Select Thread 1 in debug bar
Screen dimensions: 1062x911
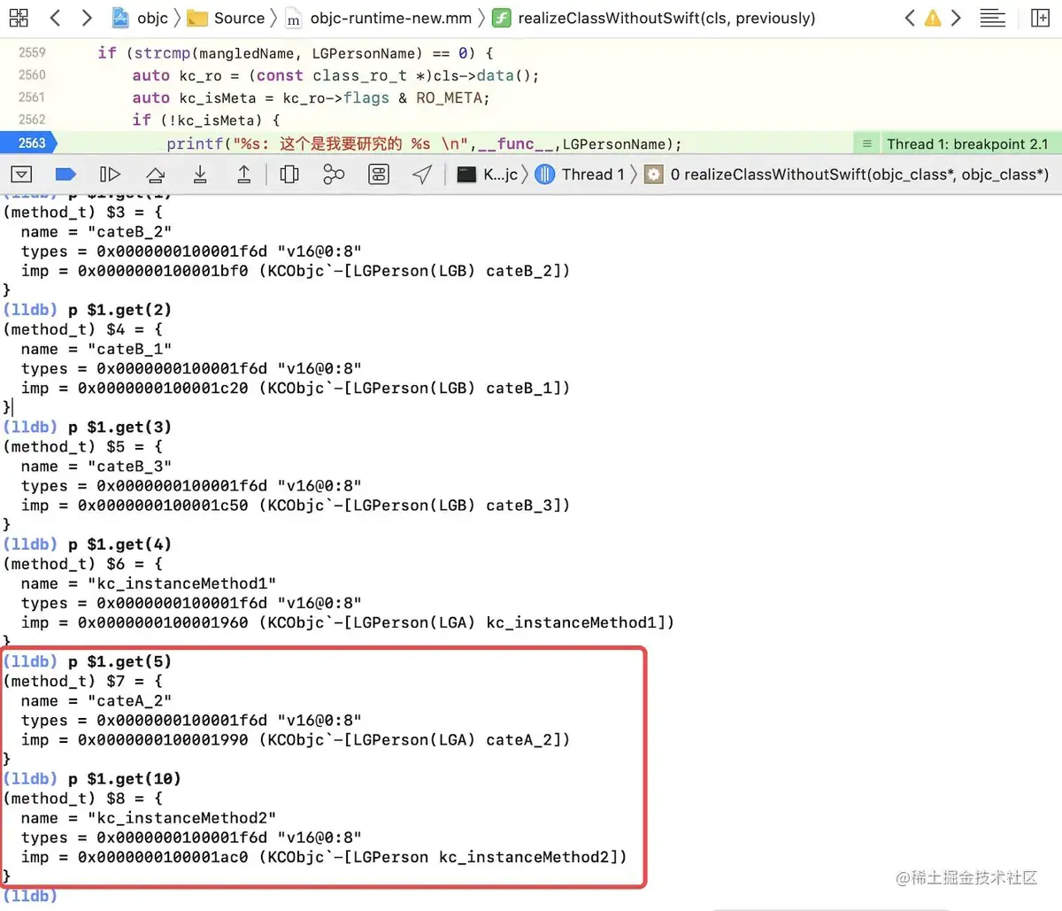pos(581,174)
